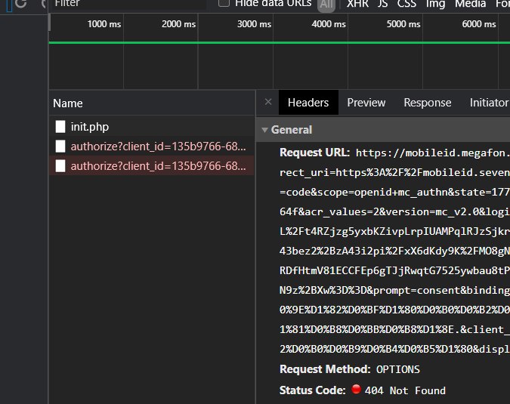
Task: Click the 3000 ms timeline marker
Action: [x=254, y=24]
